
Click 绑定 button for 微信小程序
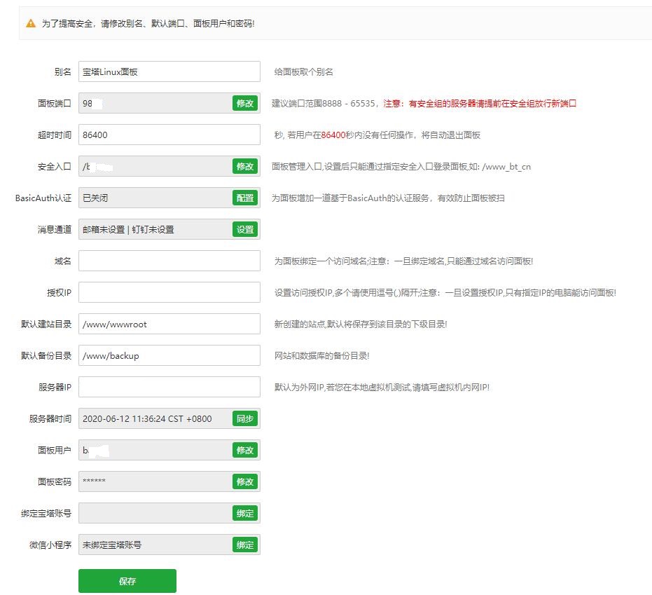coord(244,545)
